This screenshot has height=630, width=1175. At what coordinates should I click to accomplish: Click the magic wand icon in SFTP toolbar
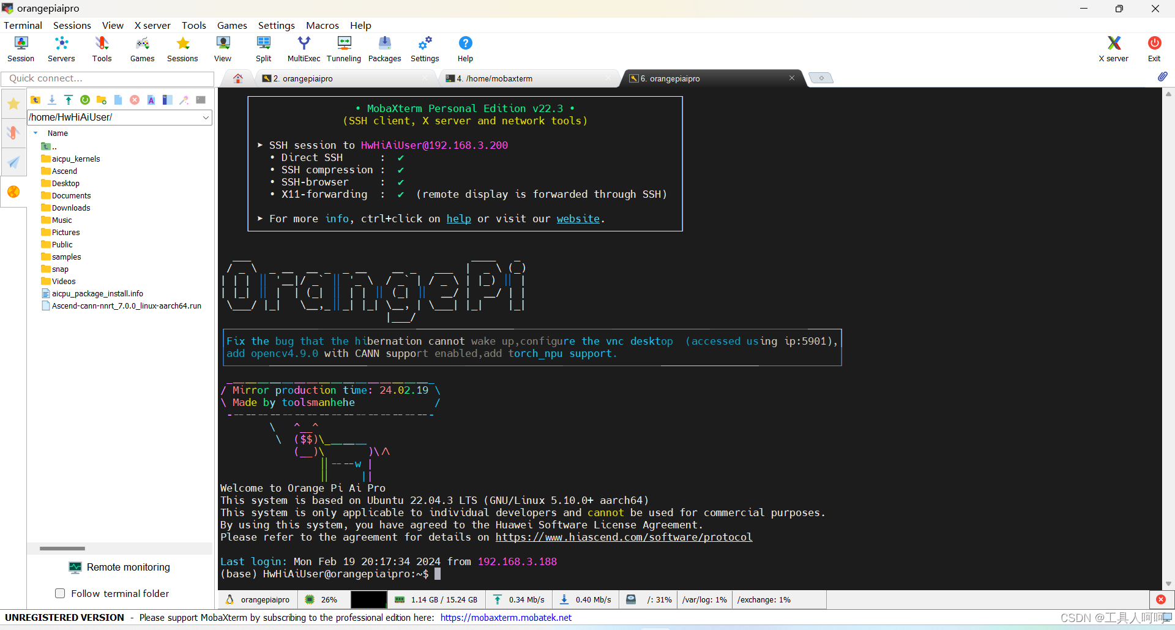184,100
